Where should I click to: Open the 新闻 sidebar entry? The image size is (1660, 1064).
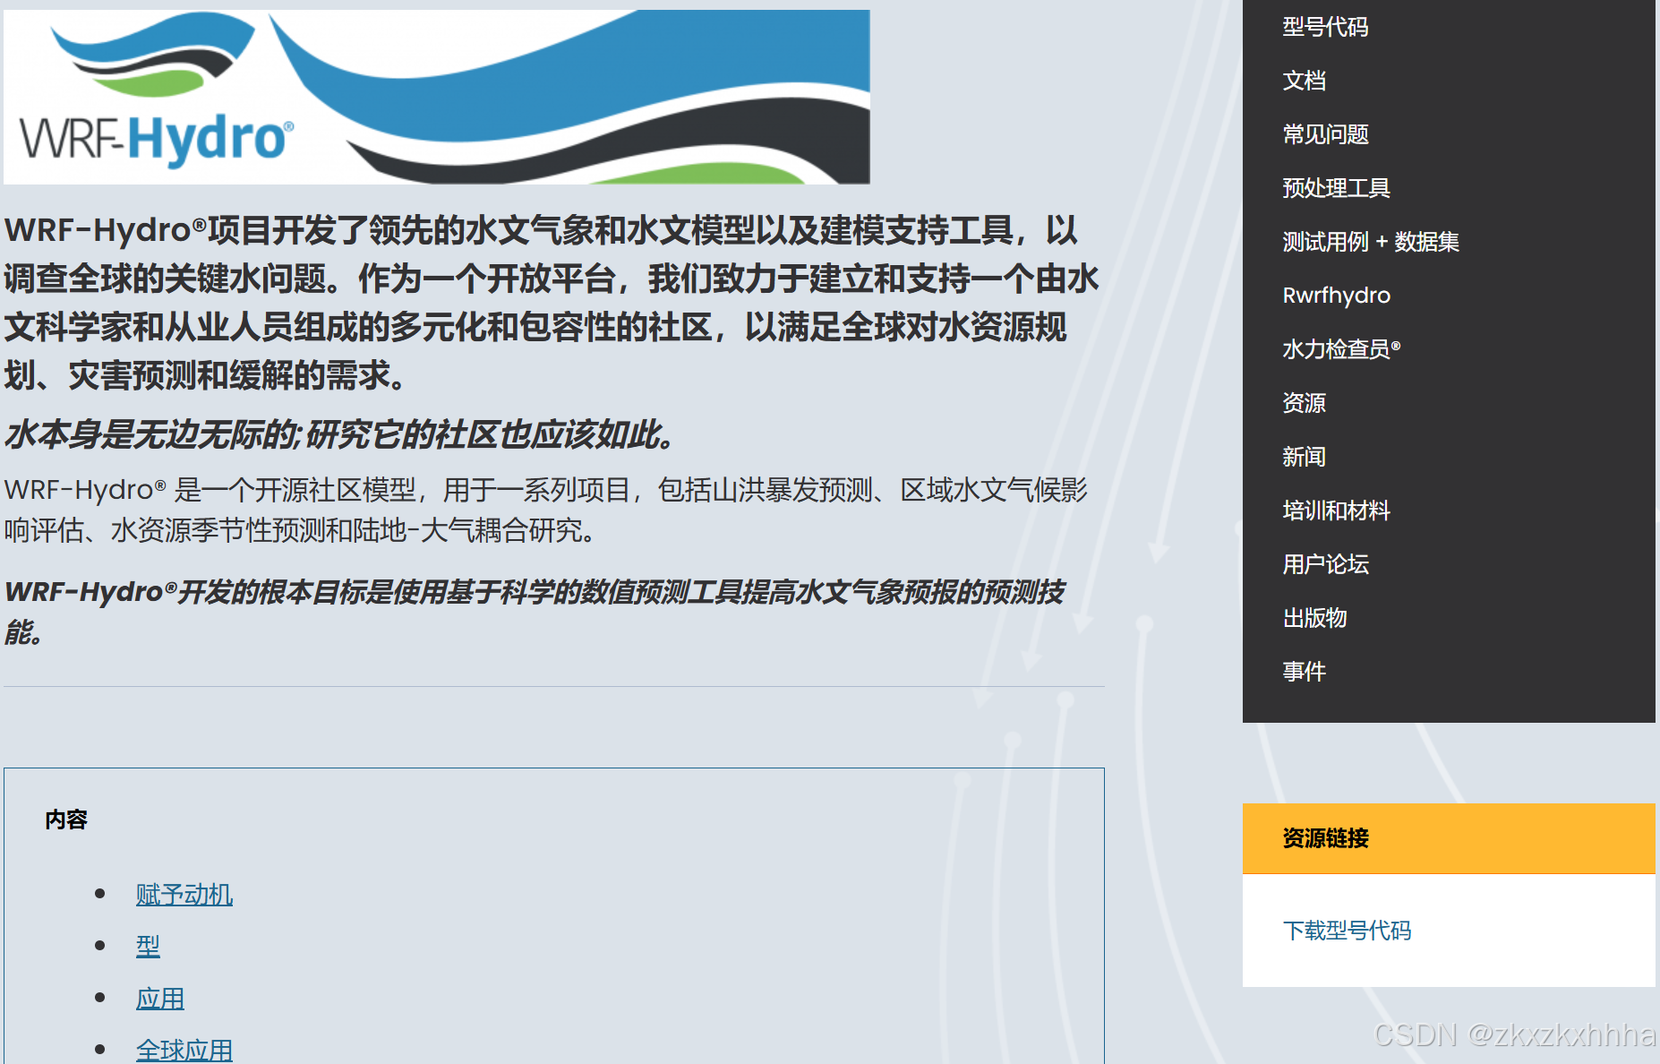pos(1304,457)
